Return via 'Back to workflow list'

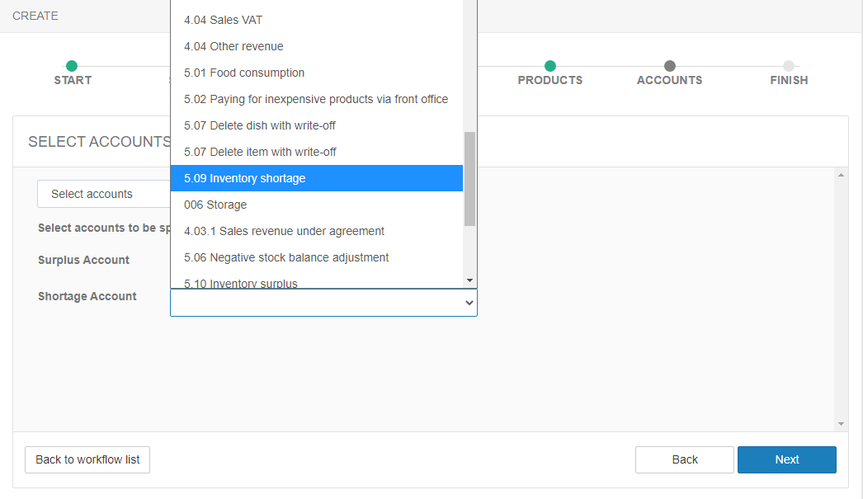(87, 459)
